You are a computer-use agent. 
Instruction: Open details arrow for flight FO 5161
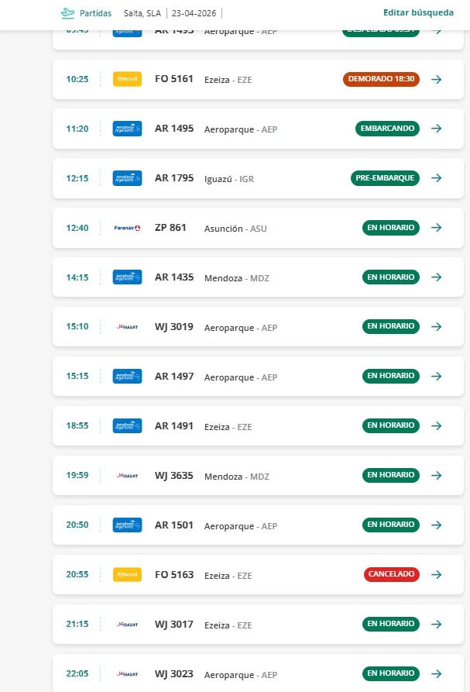[437, 80]
